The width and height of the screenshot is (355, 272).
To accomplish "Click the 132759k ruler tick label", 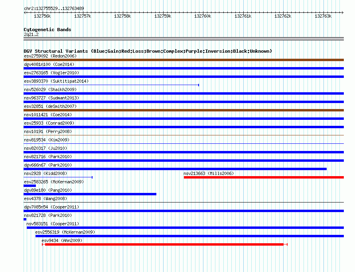I will coord(163,16).
